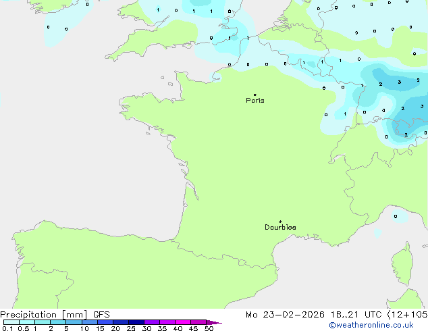Select legend swatch between 15 and 20
428x331 pixels.
[x=105, y=322]
